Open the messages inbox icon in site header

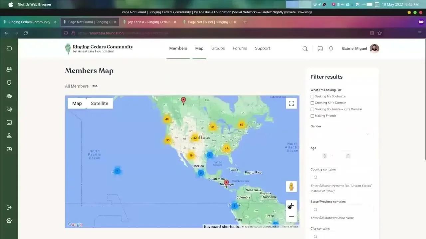point(320,49)
